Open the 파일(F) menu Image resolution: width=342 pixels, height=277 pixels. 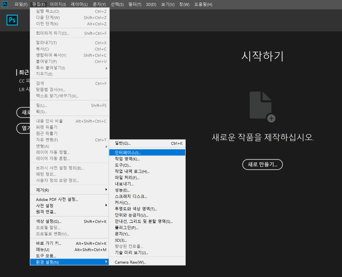pyautogui.click(x=21, y=4)
